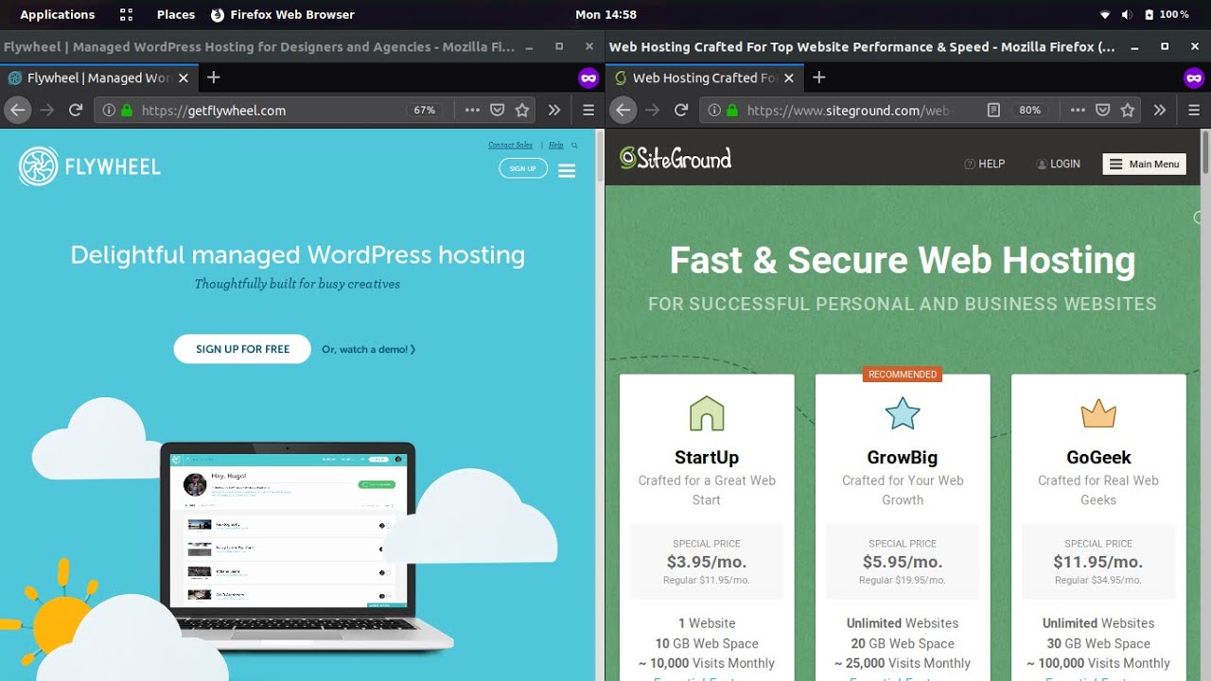The width and height of the screenshot is (1211, 681).
Task: Click the StartUp plan title
Action: (707, 458)
